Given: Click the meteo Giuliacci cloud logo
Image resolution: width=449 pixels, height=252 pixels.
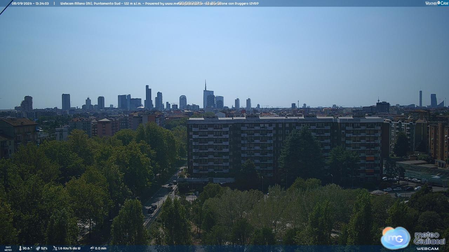Looking at the screenshot, I should tap(396, 238).
